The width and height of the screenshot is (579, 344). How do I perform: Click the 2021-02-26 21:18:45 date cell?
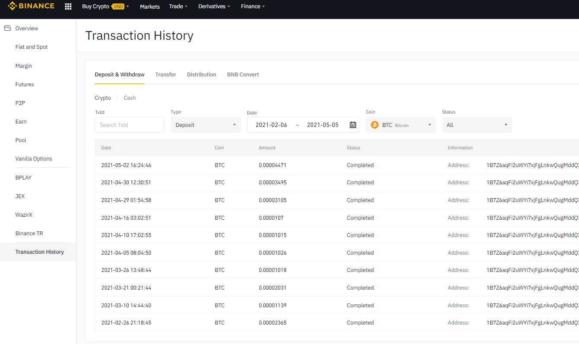tap(127, 323)
